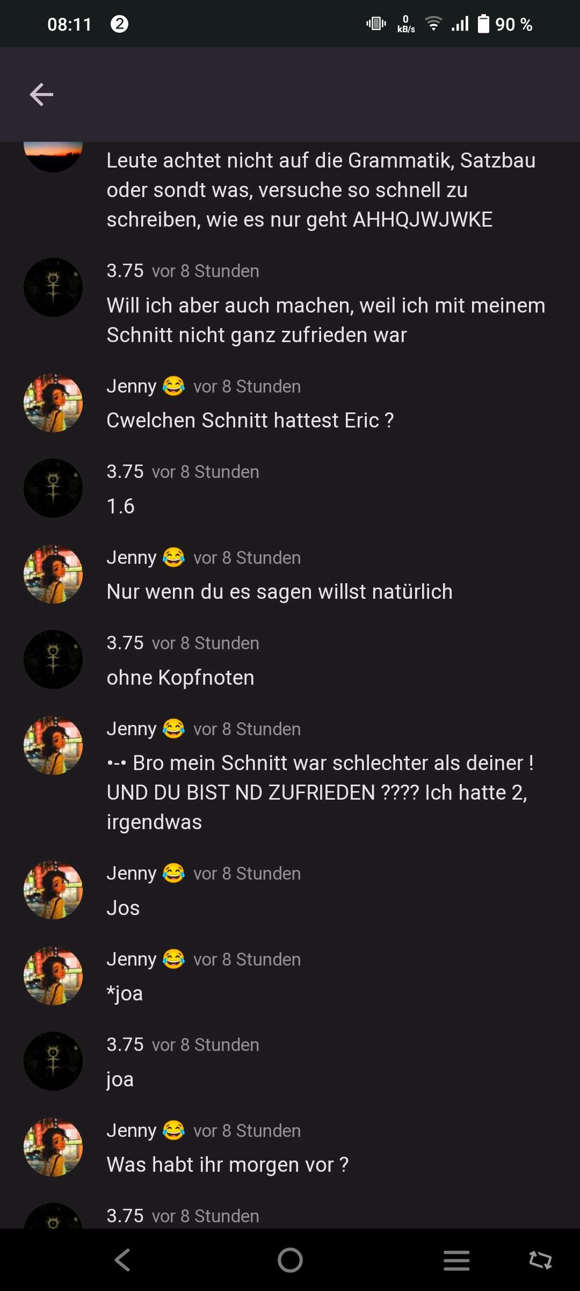Tap the message 'Jos' from Jenny
Image resolution: width=580 pixels, height=1291 pixels.
click(x=123, y=908)
